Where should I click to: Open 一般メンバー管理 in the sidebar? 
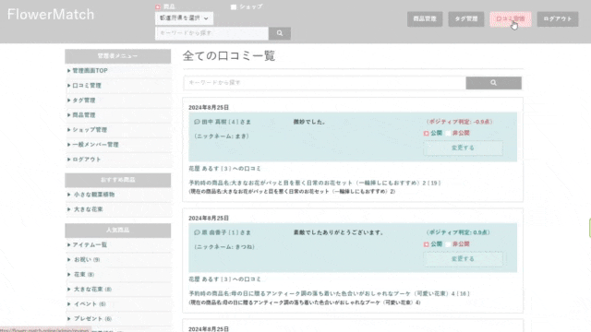[95, 145]
